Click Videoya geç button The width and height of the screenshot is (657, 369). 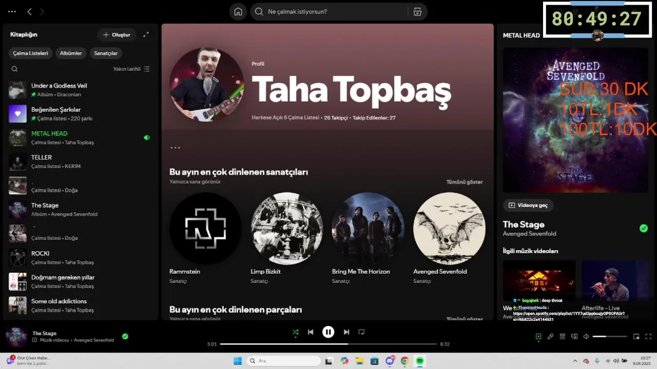click(528, 205)
